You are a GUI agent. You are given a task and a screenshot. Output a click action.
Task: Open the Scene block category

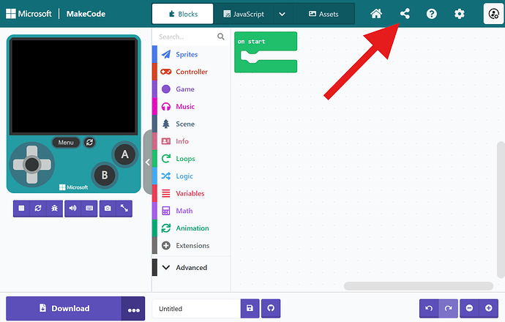pos(191,124)
